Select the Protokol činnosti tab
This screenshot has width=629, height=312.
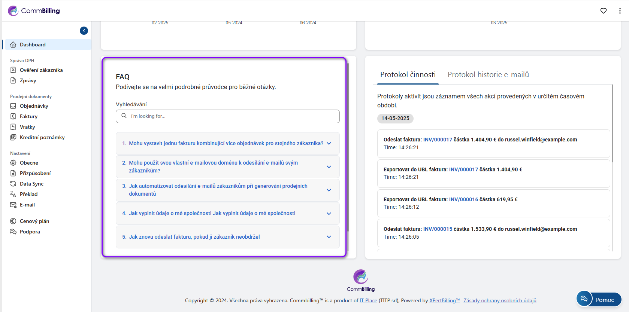tap(408, 74)
